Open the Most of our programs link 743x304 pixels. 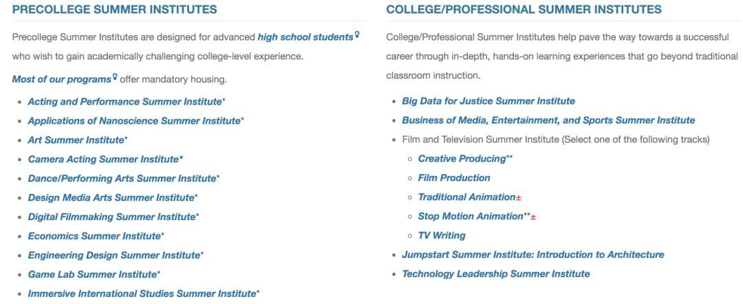pyautogui.click(x=61, y=79)
